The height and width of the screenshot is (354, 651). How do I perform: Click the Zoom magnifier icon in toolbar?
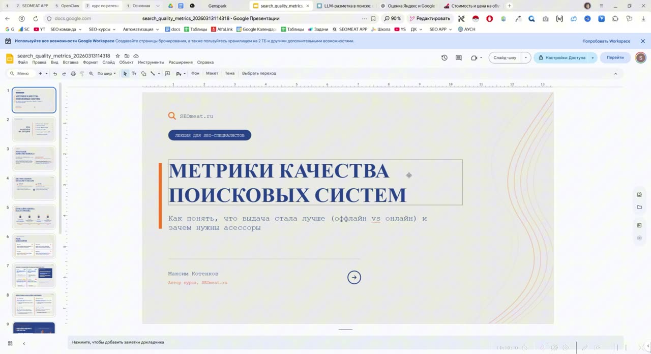click(x=91, y=74)
